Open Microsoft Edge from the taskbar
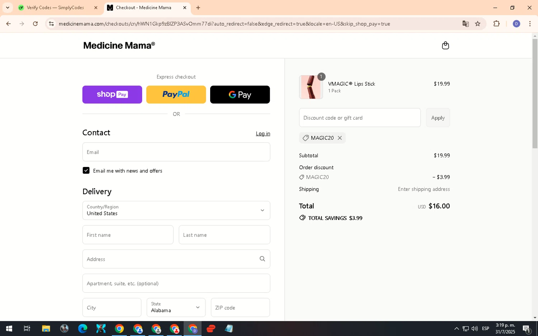 pos(82,328)
